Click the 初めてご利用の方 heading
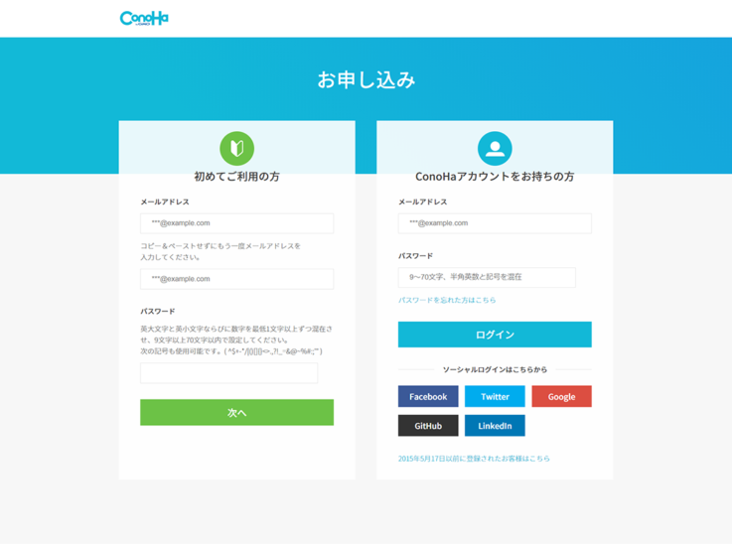Viewport: 732px width, 544px height. (x=236, y=177)
